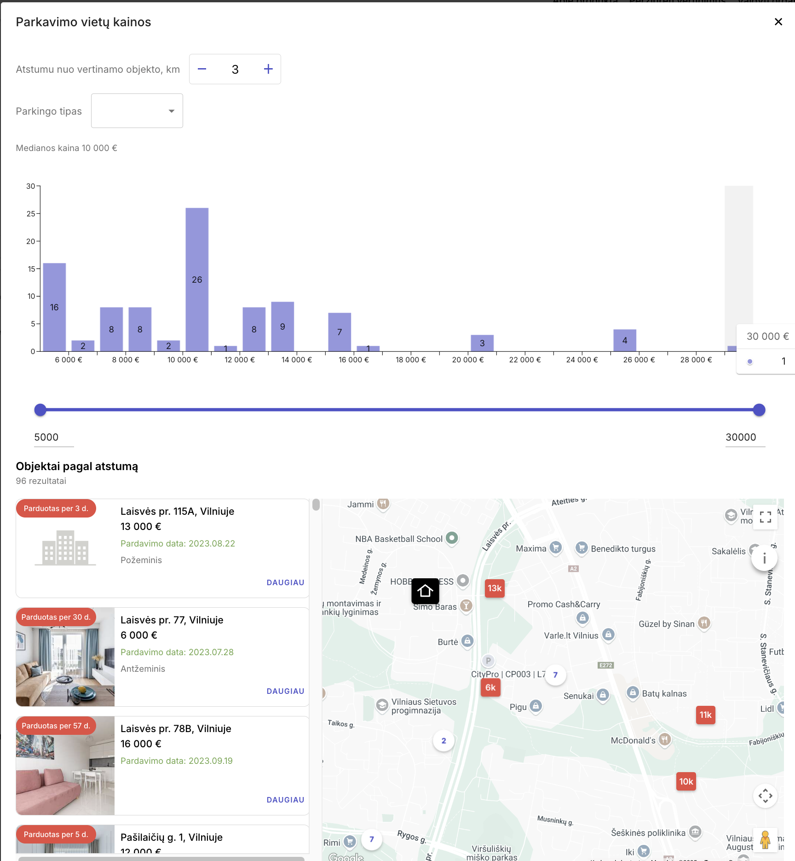The image size is (795, 861).
Task: Click the Burtė shopping pin
Action: click(467, 641)
